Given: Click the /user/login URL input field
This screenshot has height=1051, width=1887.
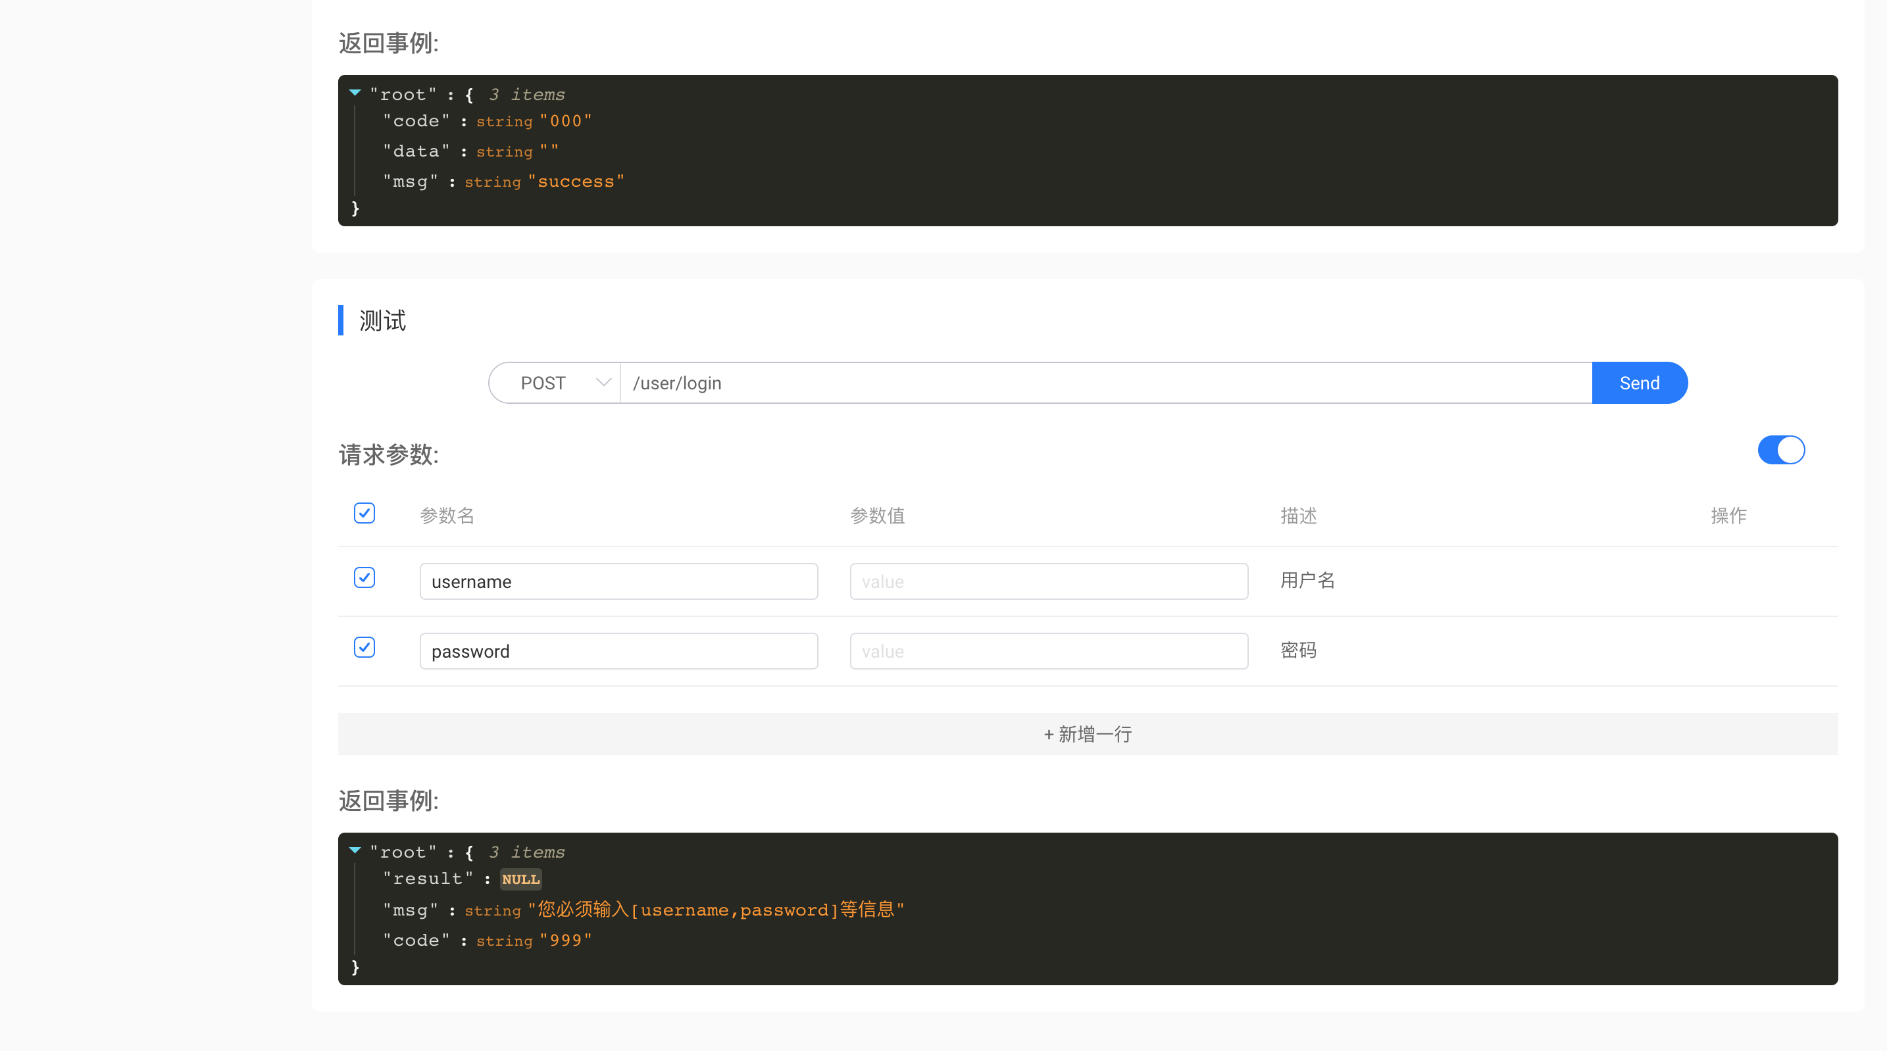Looking at the screenshot, I should coord(1105,383).
